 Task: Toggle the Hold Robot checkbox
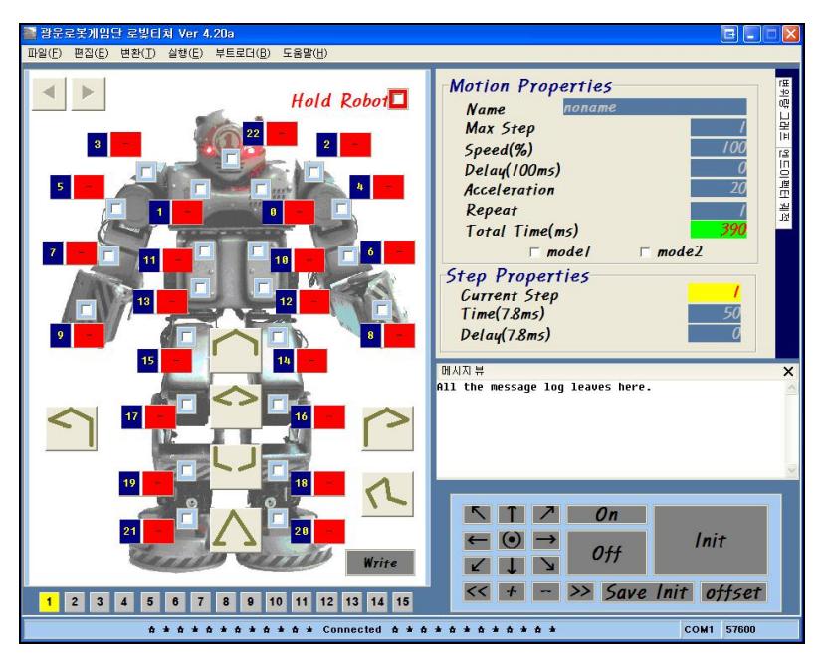(398, 99)
